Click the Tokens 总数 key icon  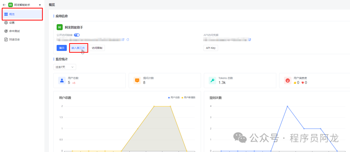click(212, 80)
